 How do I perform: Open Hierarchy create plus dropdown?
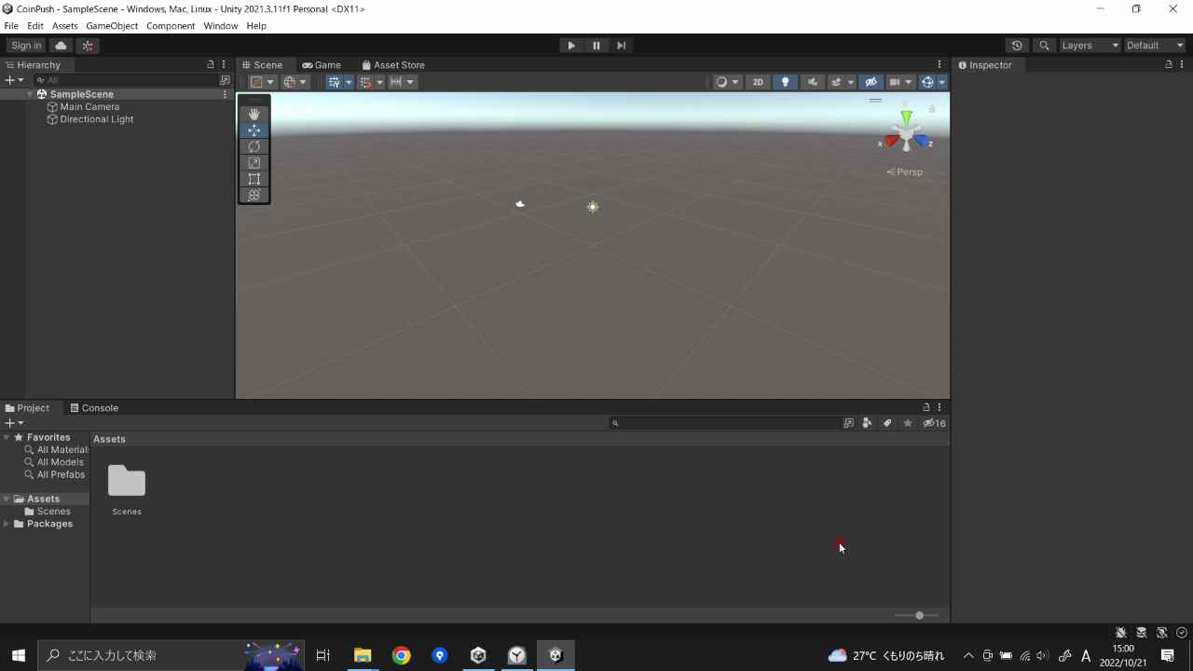coord(14,80)
